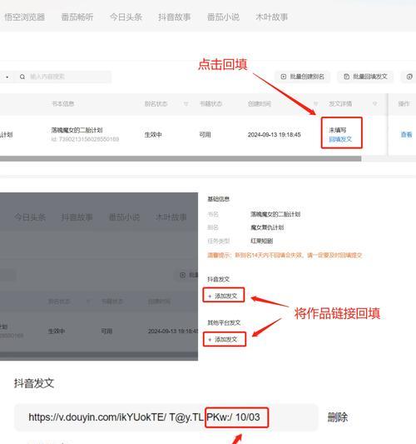416x444 pixels.
Task: Click the 任务类型 value 红果短剧
Action: coord(261,241)
